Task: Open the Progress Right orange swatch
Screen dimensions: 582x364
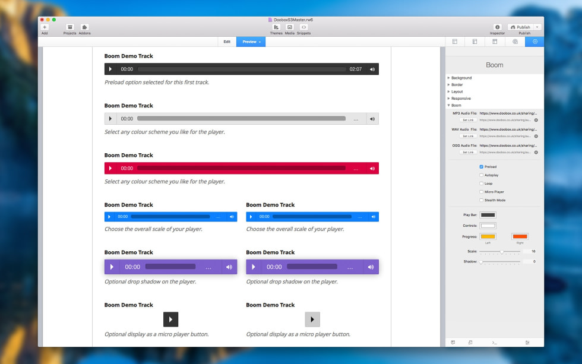Action: tap(520, 237)
